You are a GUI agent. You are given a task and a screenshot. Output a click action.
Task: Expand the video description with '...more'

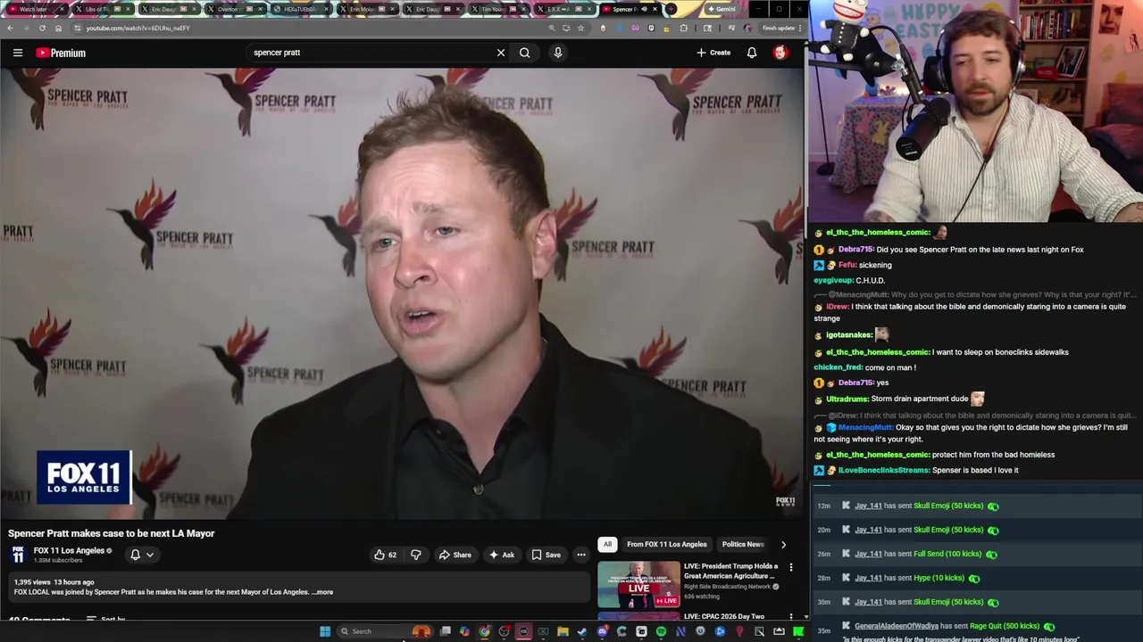323,592
